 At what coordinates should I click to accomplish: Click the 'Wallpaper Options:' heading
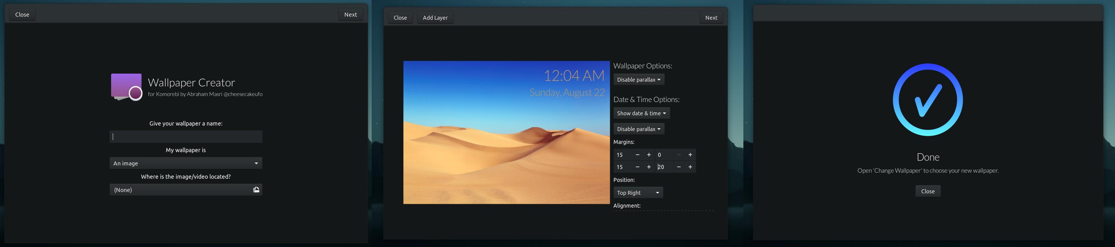[x=643, y=66]
